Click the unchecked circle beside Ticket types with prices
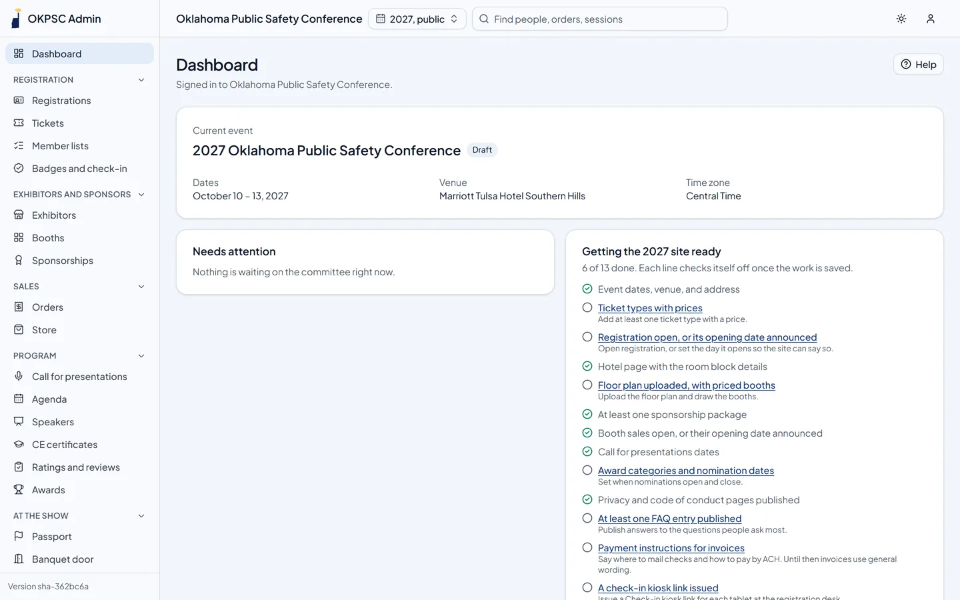960x600 pixels. pyautogui.click(x=587, y=307)
